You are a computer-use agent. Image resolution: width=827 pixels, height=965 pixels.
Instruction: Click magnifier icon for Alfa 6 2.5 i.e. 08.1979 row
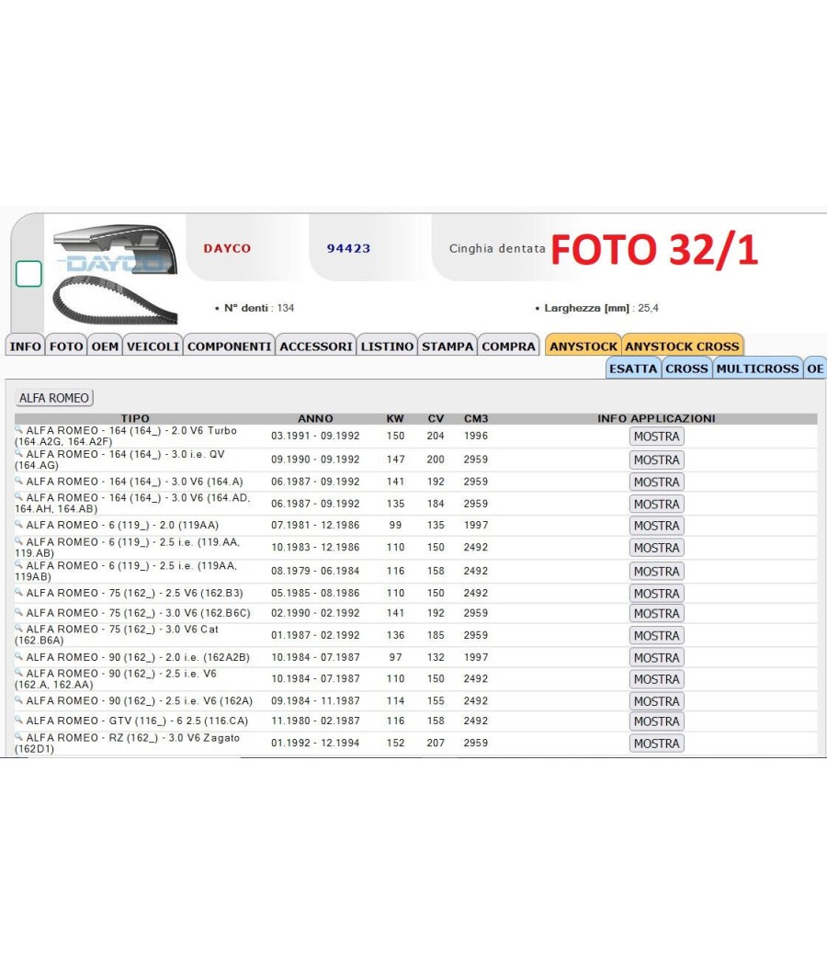point(19,564)
